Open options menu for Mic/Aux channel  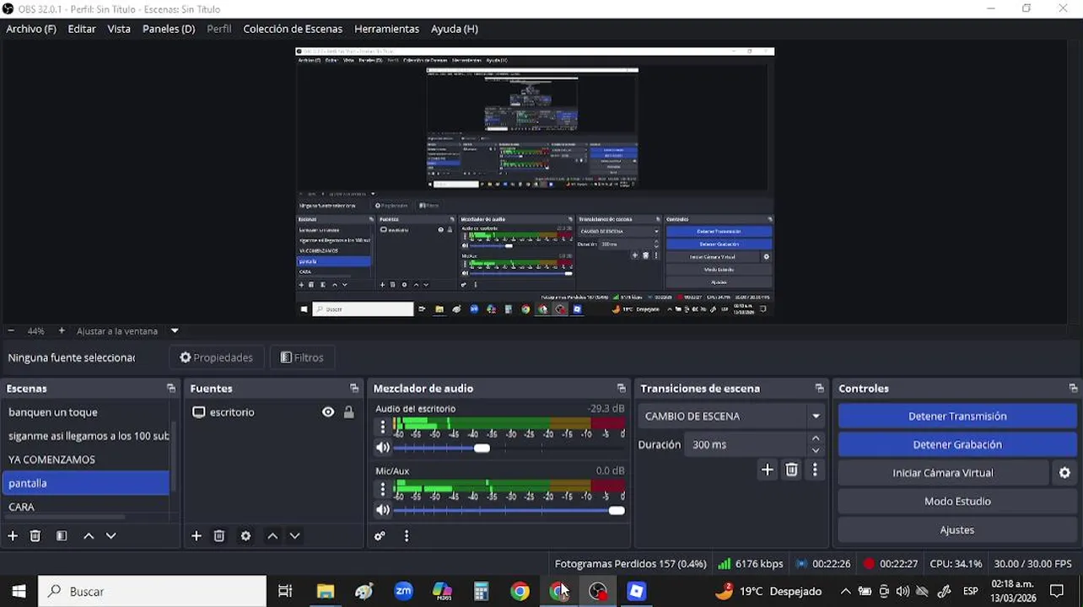(x=382, y=489)
